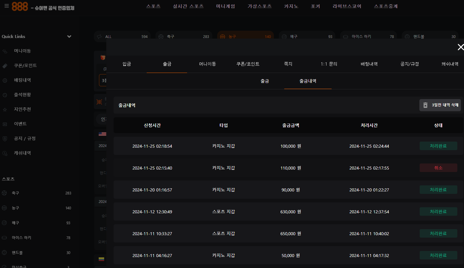
Task: Click the basketball icon beside 농구 in sidebar
Action: click(x=4, y=208)
